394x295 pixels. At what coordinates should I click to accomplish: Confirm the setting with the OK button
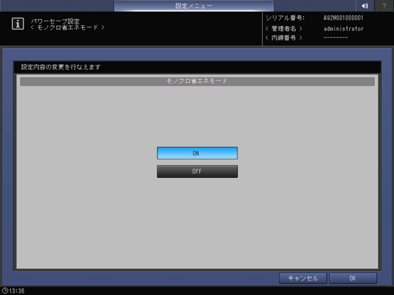coord(353,278)
